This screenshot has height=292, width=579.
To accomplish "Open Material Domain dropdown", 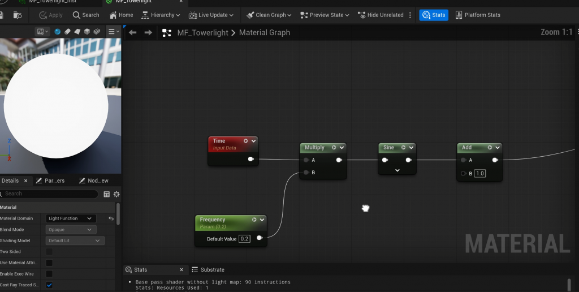I will pyautogui.click(x=71, y=218).
